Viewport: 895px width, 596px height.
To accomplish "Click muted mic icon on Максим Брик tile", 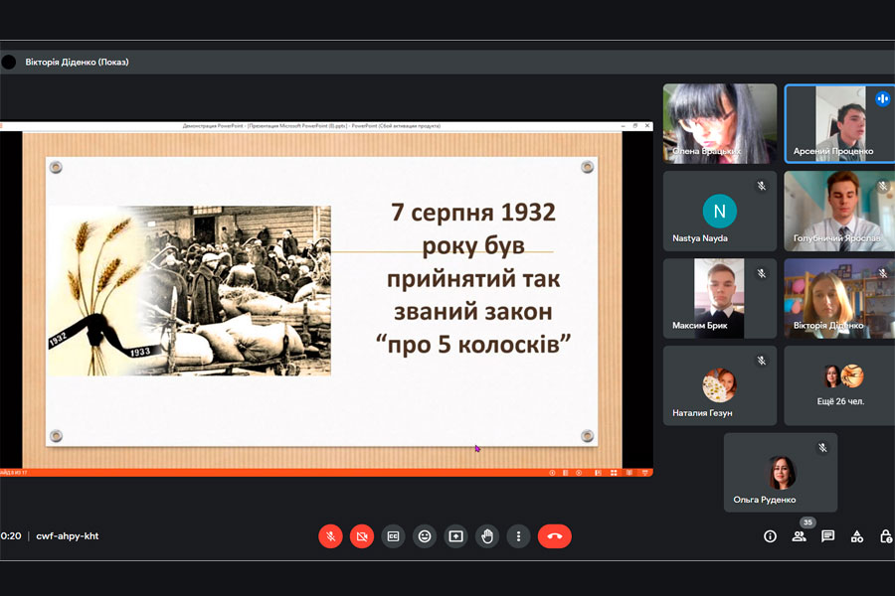I will [762, 273].
